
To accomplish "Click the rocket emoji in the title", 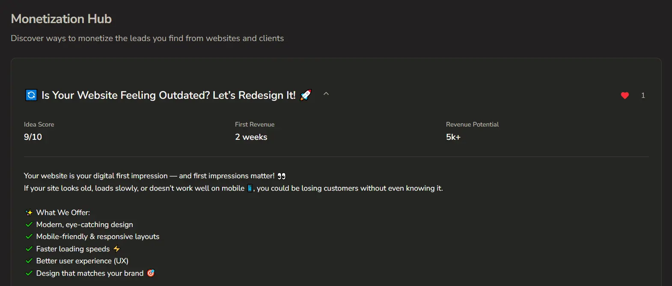I will point(306,95).
